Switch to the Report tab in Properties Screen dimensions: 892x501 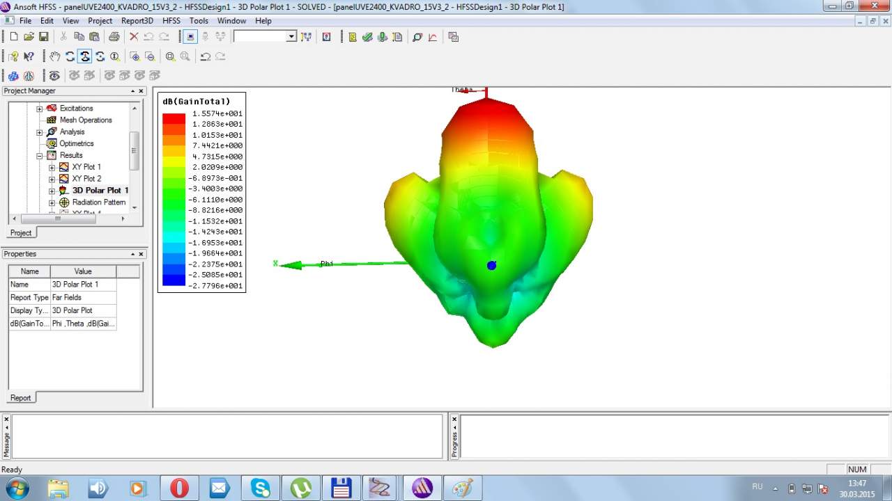click(20, 397)
